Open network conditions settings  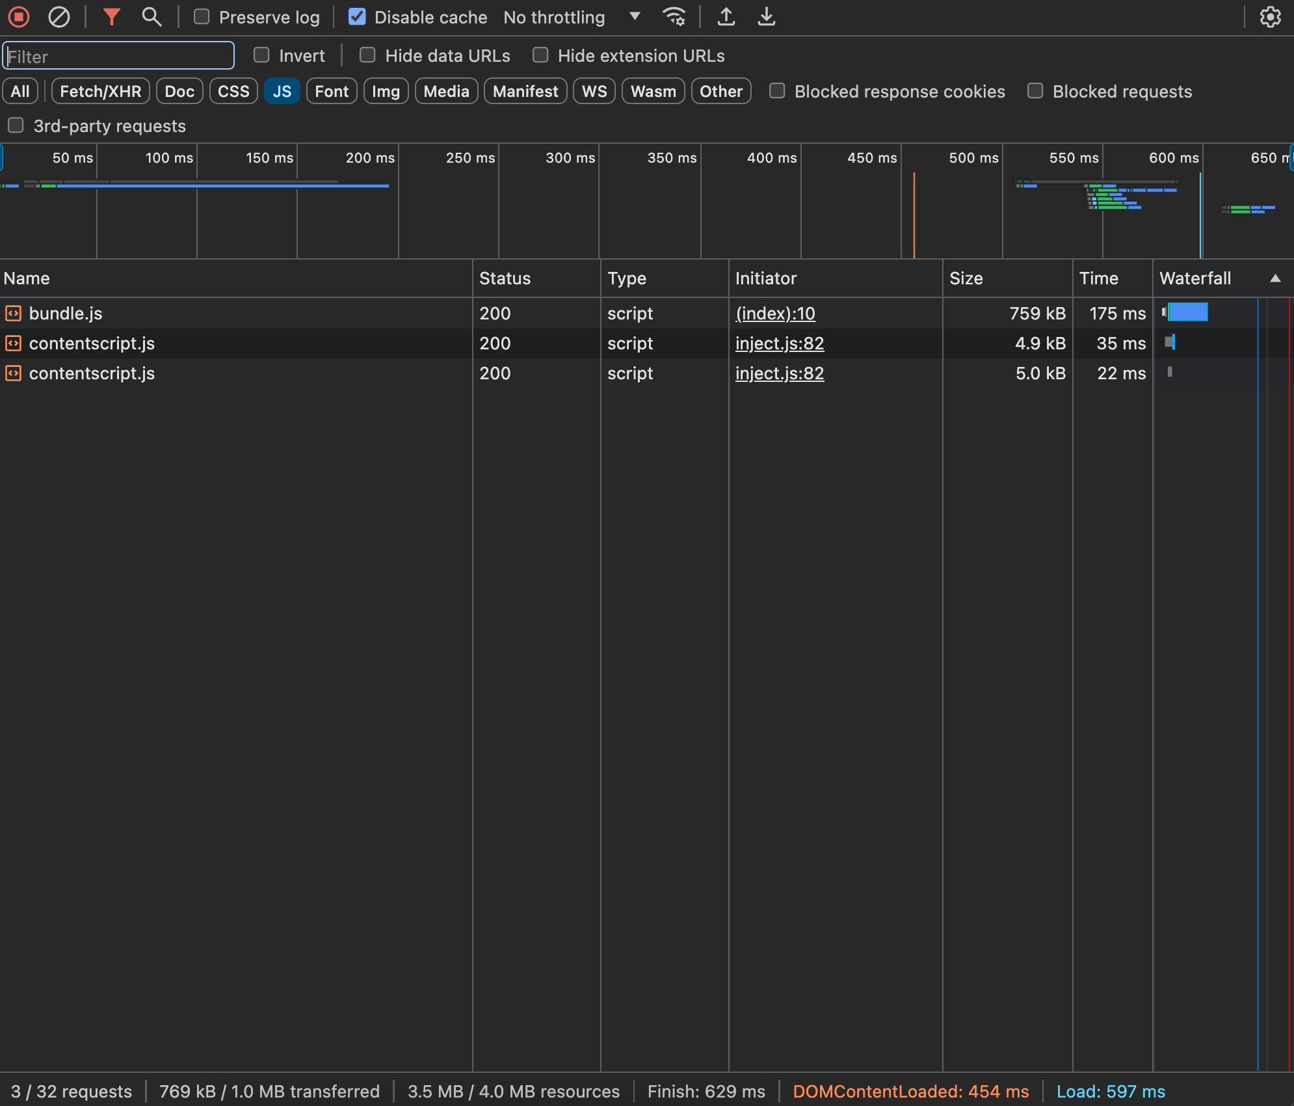pos(675,17)
